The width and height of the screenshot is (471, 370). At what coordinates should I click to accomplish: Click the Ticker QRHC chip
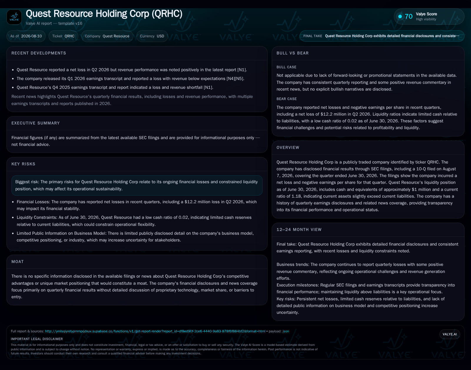pyautogui.click(x=63, y=36)
